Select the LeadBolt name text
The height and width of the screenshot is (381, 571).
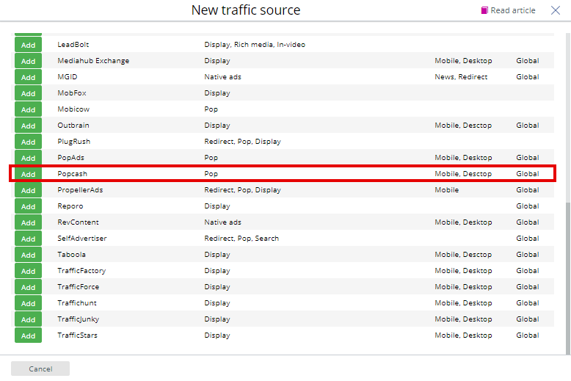tap(73, 45)
